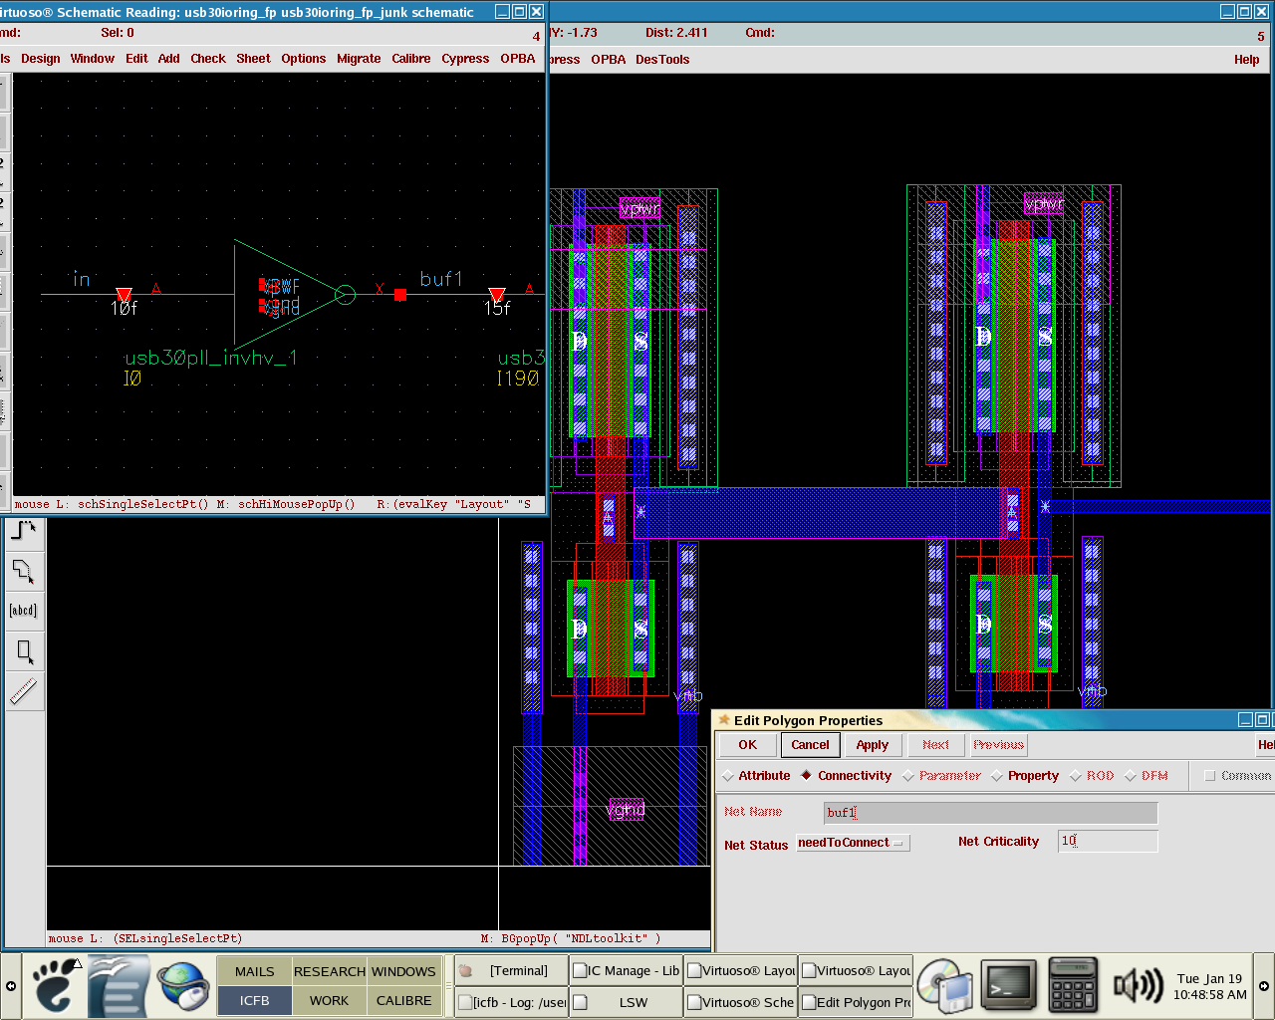Click the [abcd] label tool icon
This screenshot has height=1020, width=1275.
click(23, 611)
